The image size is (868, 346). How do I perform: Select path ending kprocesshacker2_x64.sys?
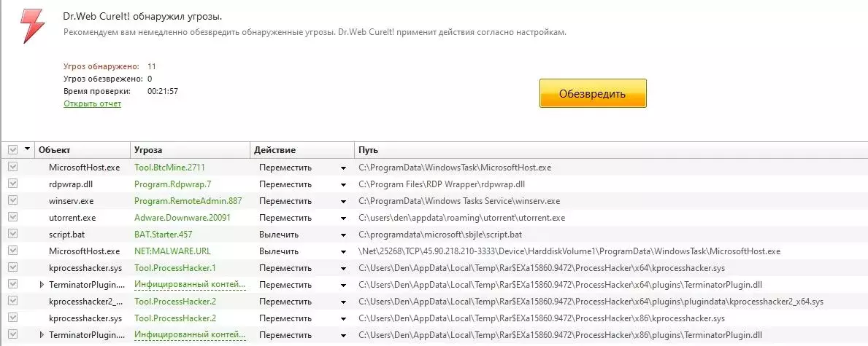pyautogui.click(x=591, y=302)
